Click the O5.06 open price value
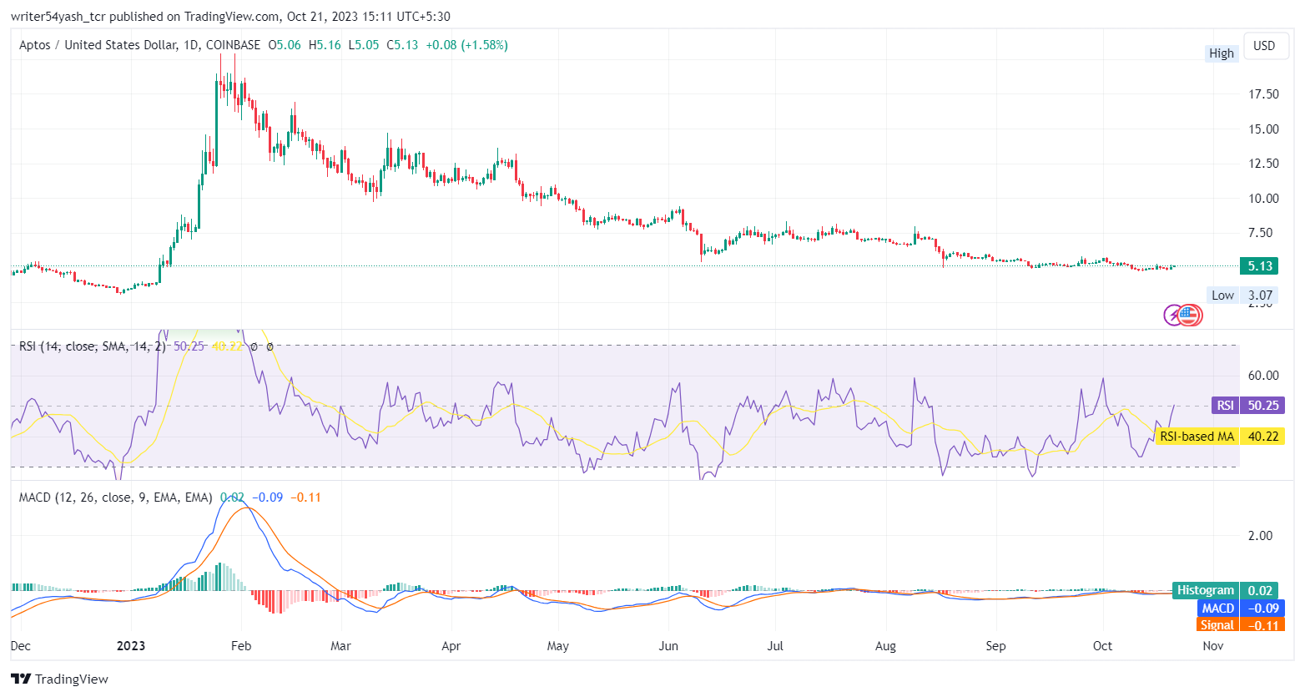Screen dimensions: 1305x697 pyautogui.click(x=285, y=45)
